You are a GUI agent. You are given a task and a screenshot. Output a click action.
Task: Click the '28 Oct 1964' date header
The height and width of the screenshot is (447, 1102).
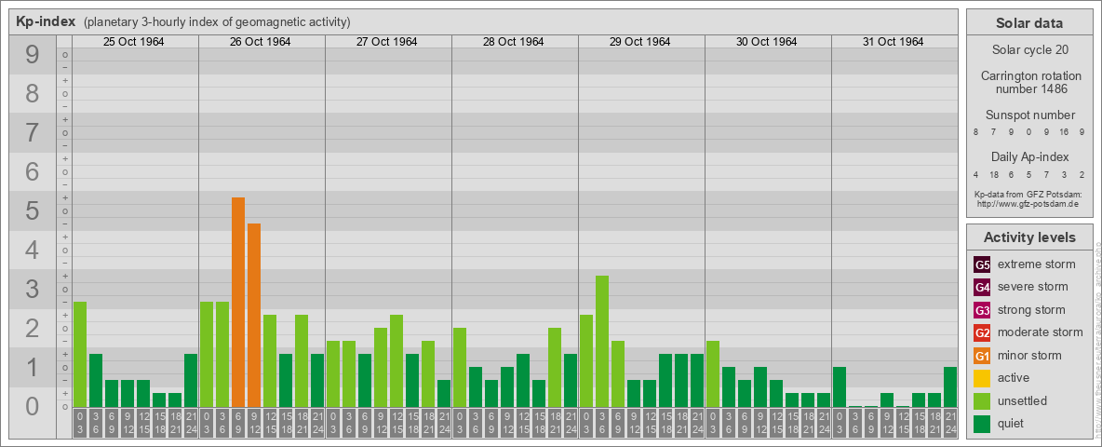(513, 42)
